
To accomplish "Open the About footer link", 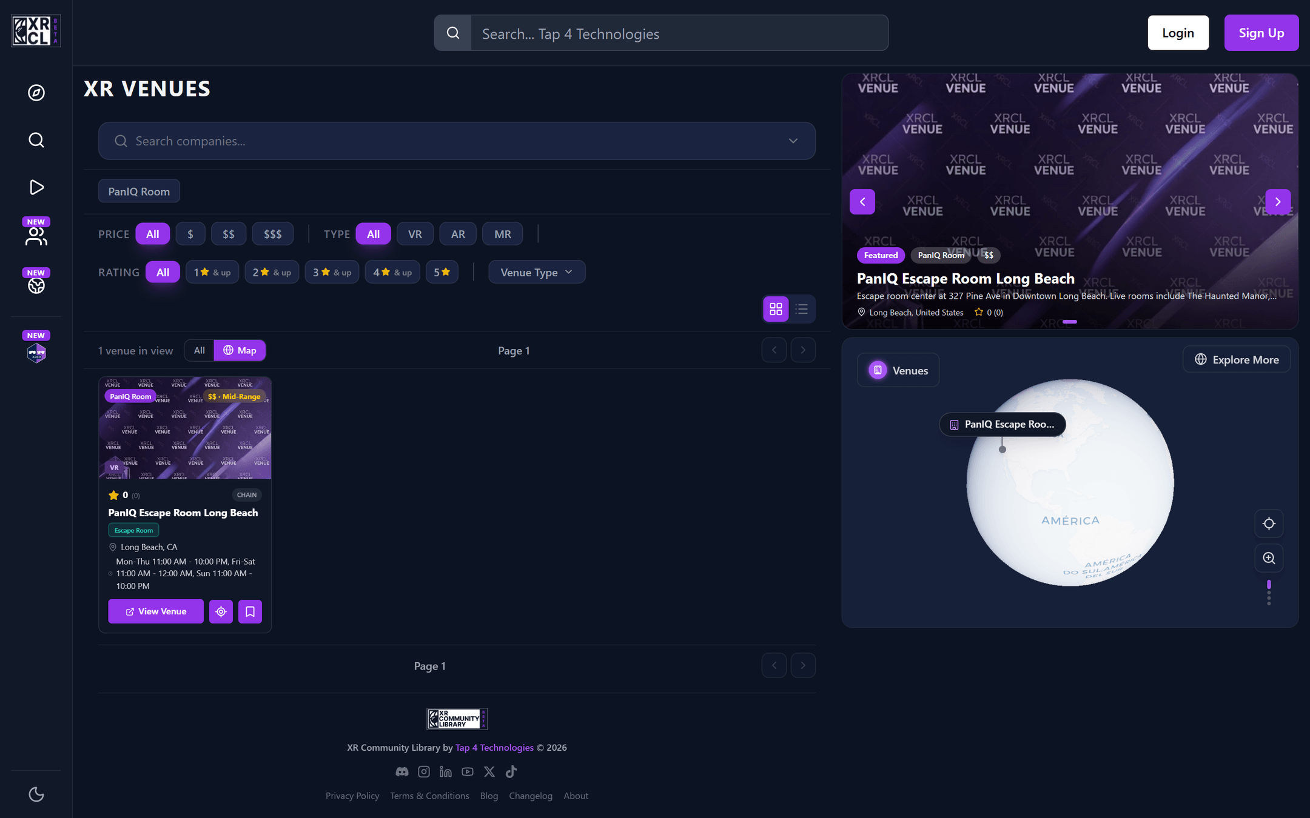I will [x=576, y=796].
